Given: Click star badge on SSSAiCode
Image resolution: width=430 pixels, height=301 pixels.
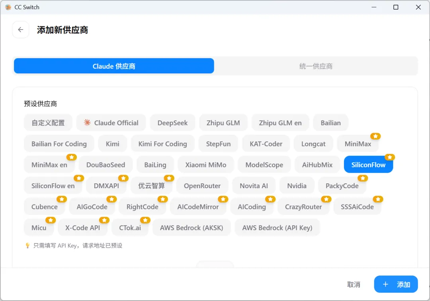Looking at the screenshot, I should click(378, 199).
